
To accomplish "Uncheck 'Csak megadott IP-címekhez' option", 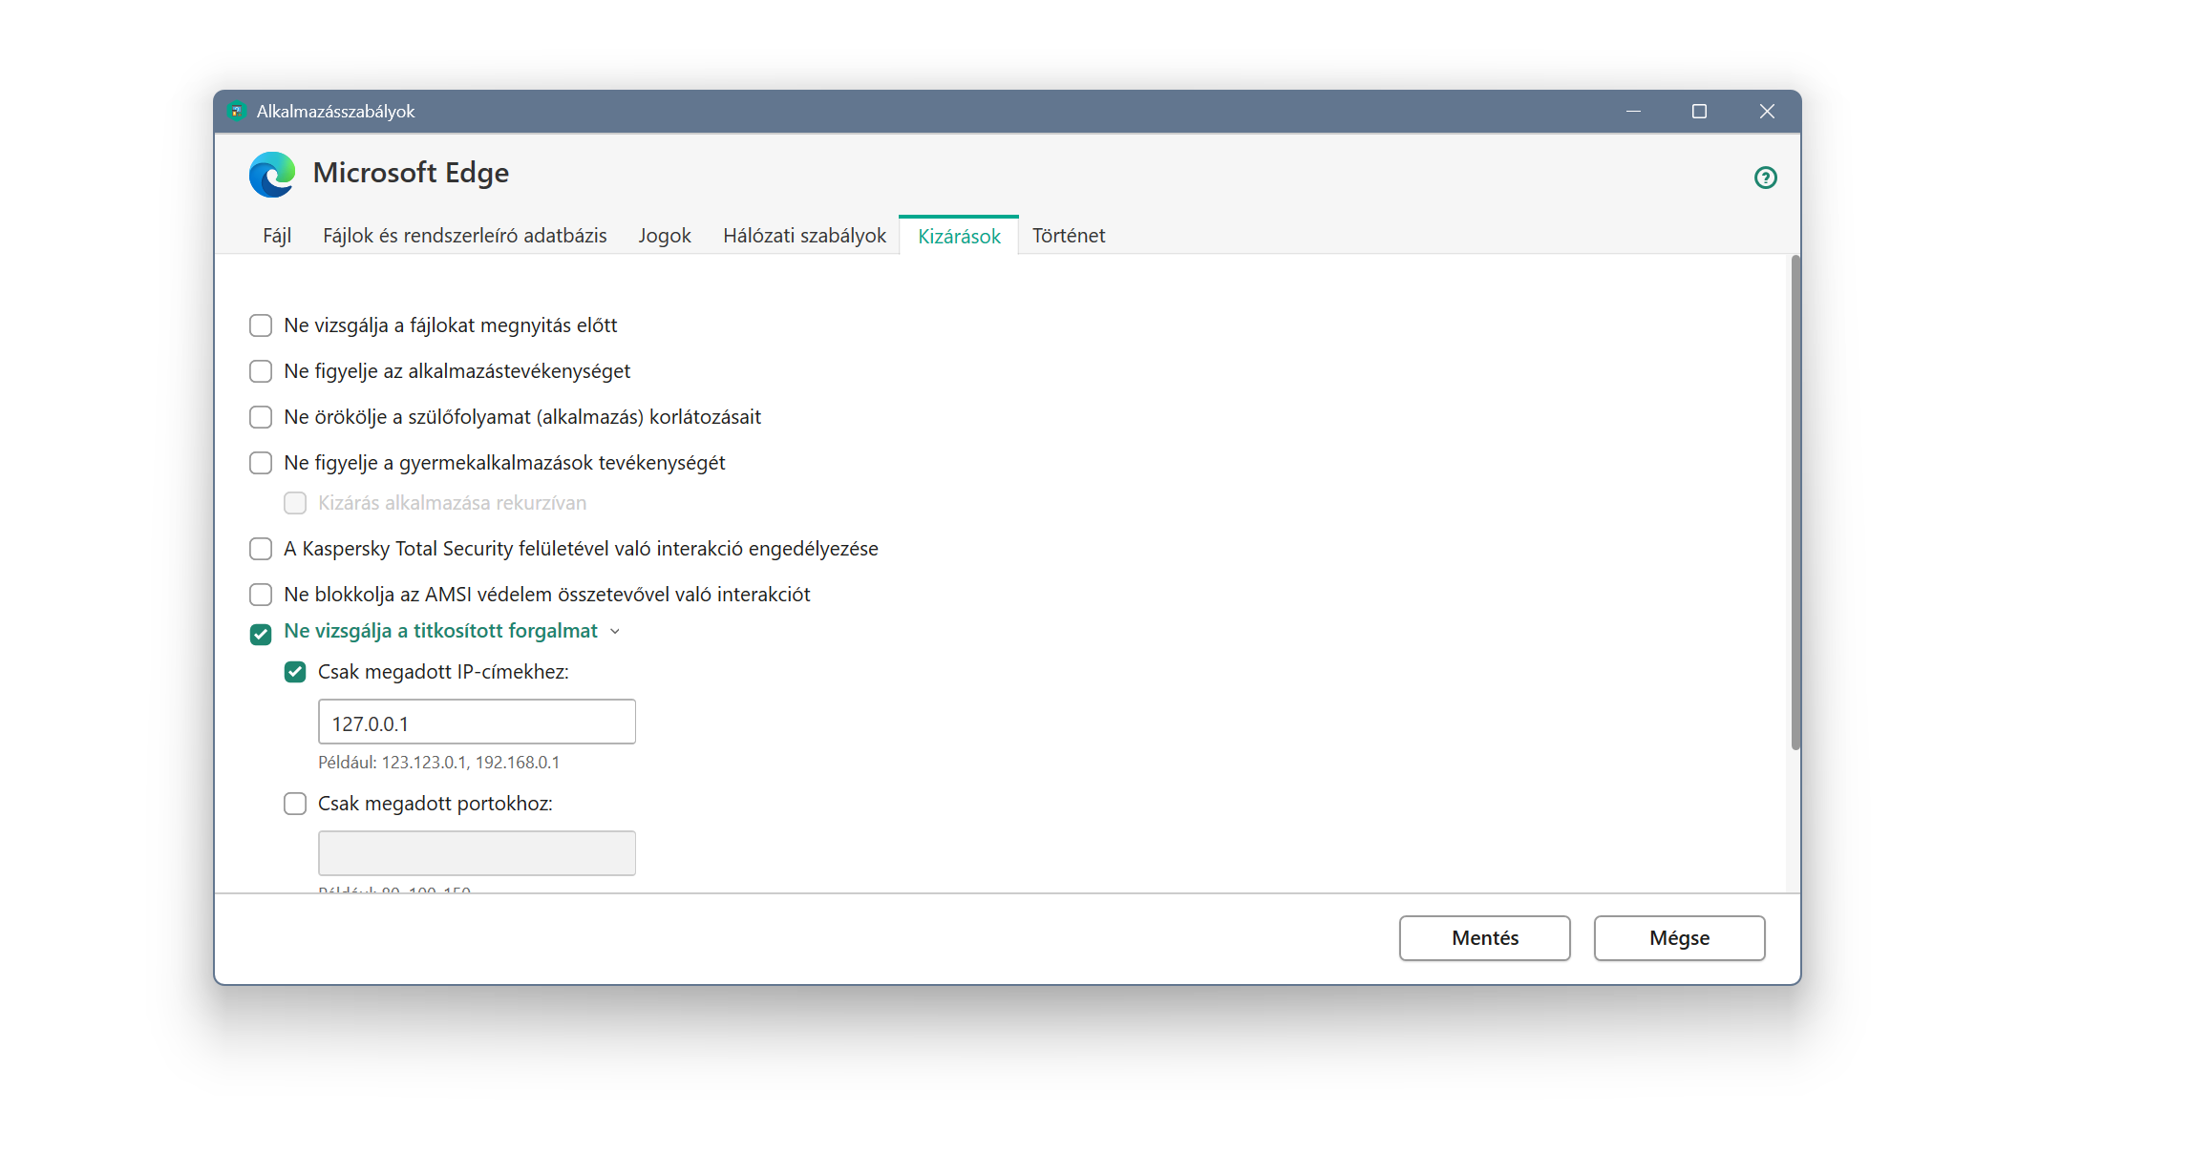I will 295,672.
